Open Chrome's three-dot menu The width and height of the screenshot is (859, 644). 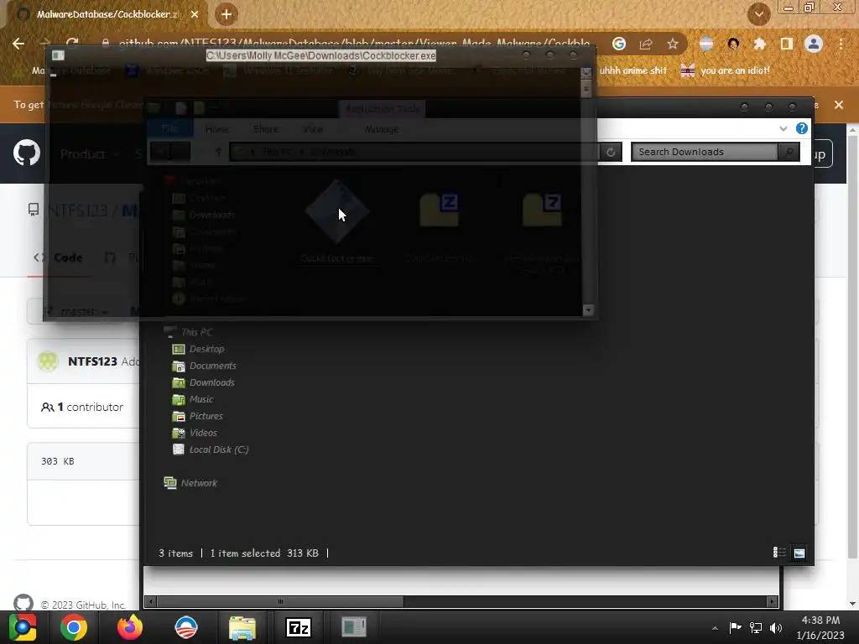point(841,44)
